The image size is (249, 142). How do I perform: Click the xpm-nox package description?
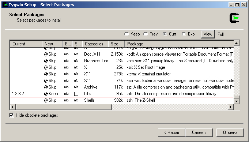(180, 61)
